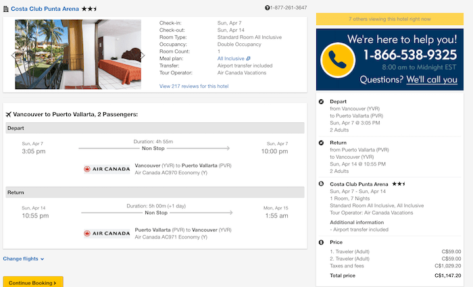Click the hotel room photo thumbnail

(78, 54)
